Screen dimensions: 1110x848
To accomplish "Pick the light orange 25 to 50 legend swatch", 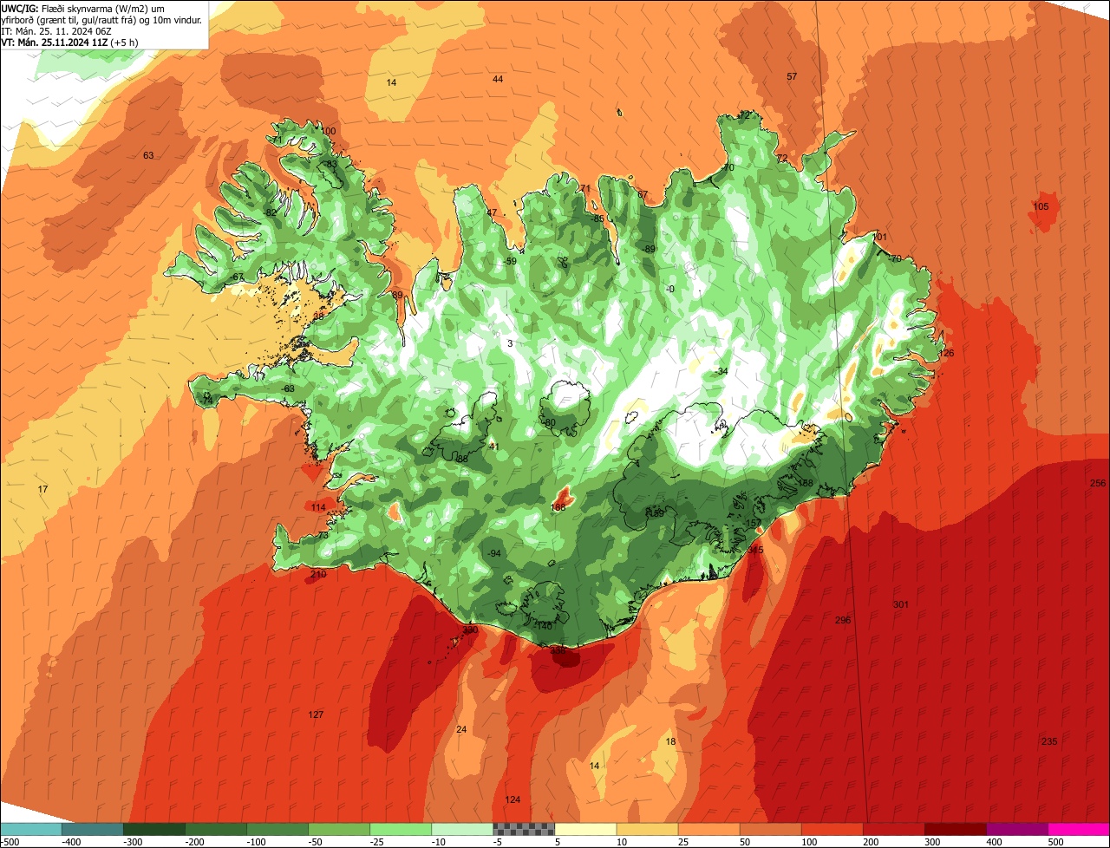I will (708, 829).
